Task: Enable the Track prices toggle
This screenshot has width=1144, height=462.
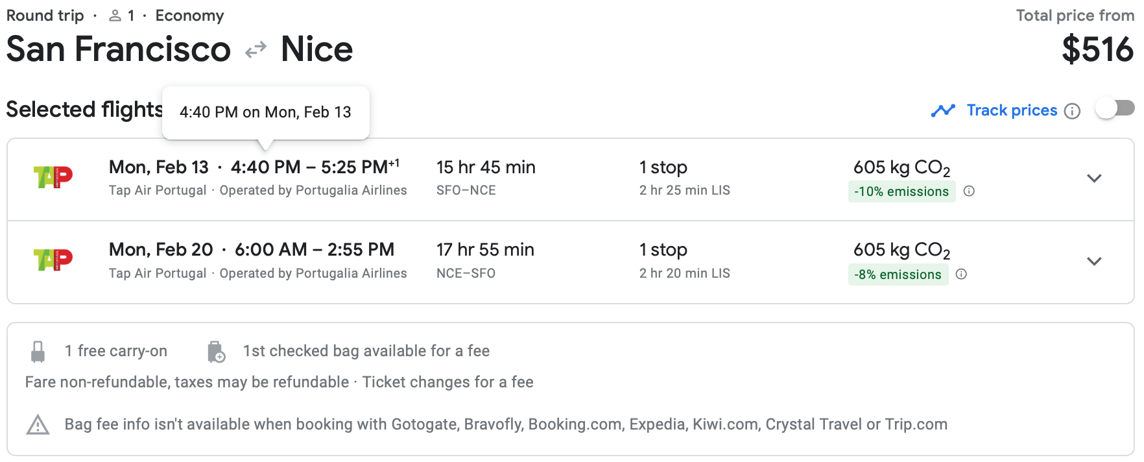Action: 1115,108
